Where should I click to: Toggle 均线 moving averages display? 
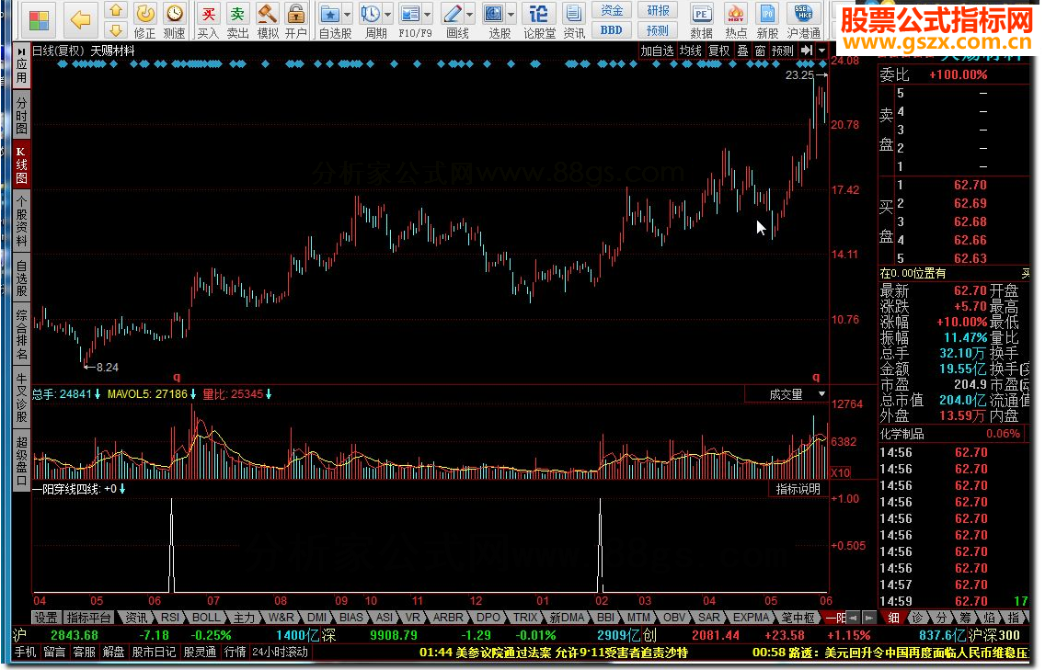tap(691, 51)
